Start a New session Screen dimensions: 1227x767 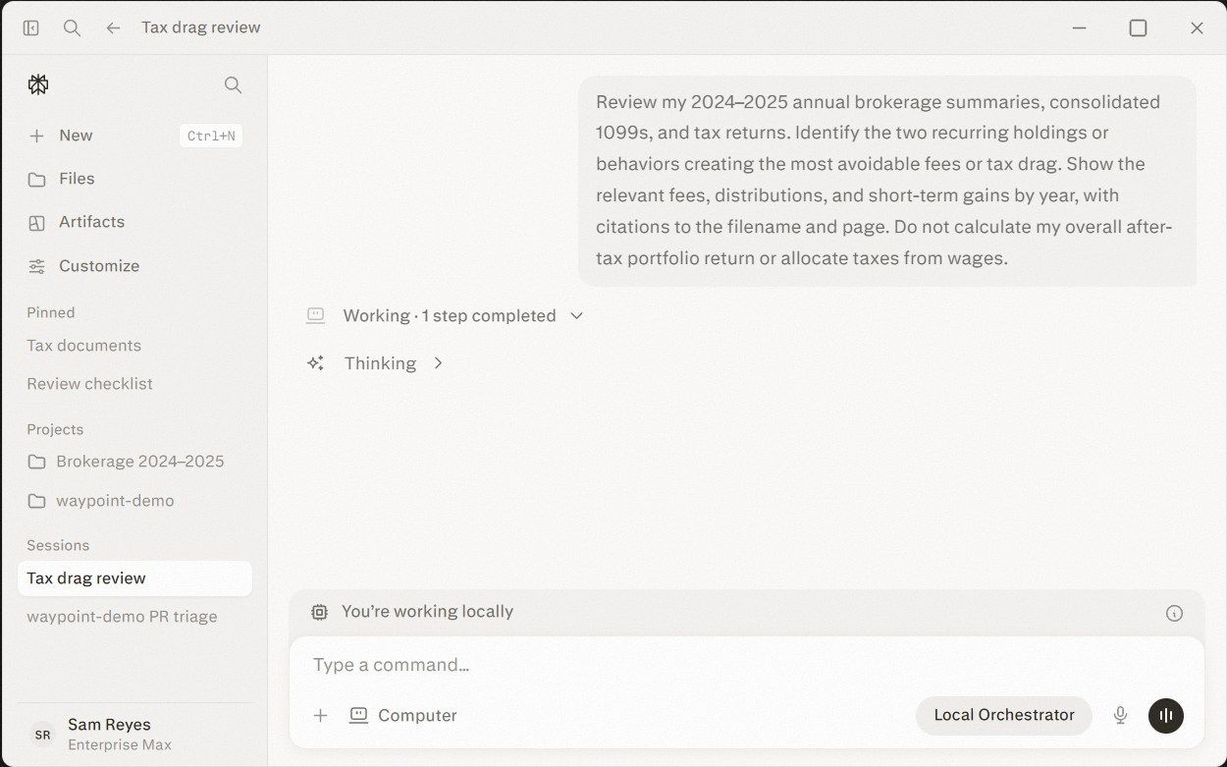pyautogui.click(x=134, y=136)
